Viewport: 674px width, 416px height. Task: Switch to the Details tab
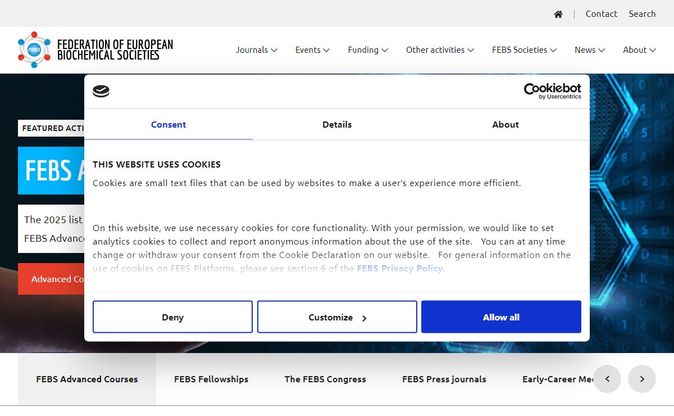tap(337, 124)
